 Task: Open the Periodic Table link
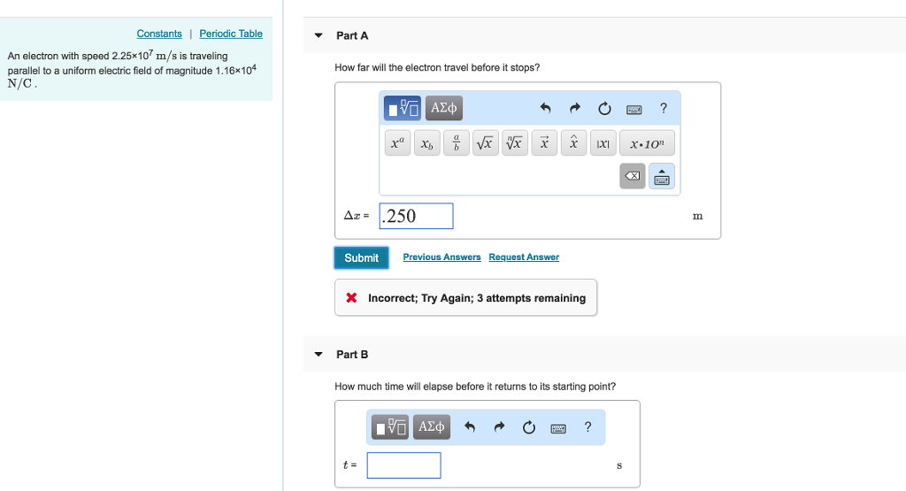click(231, 34)
